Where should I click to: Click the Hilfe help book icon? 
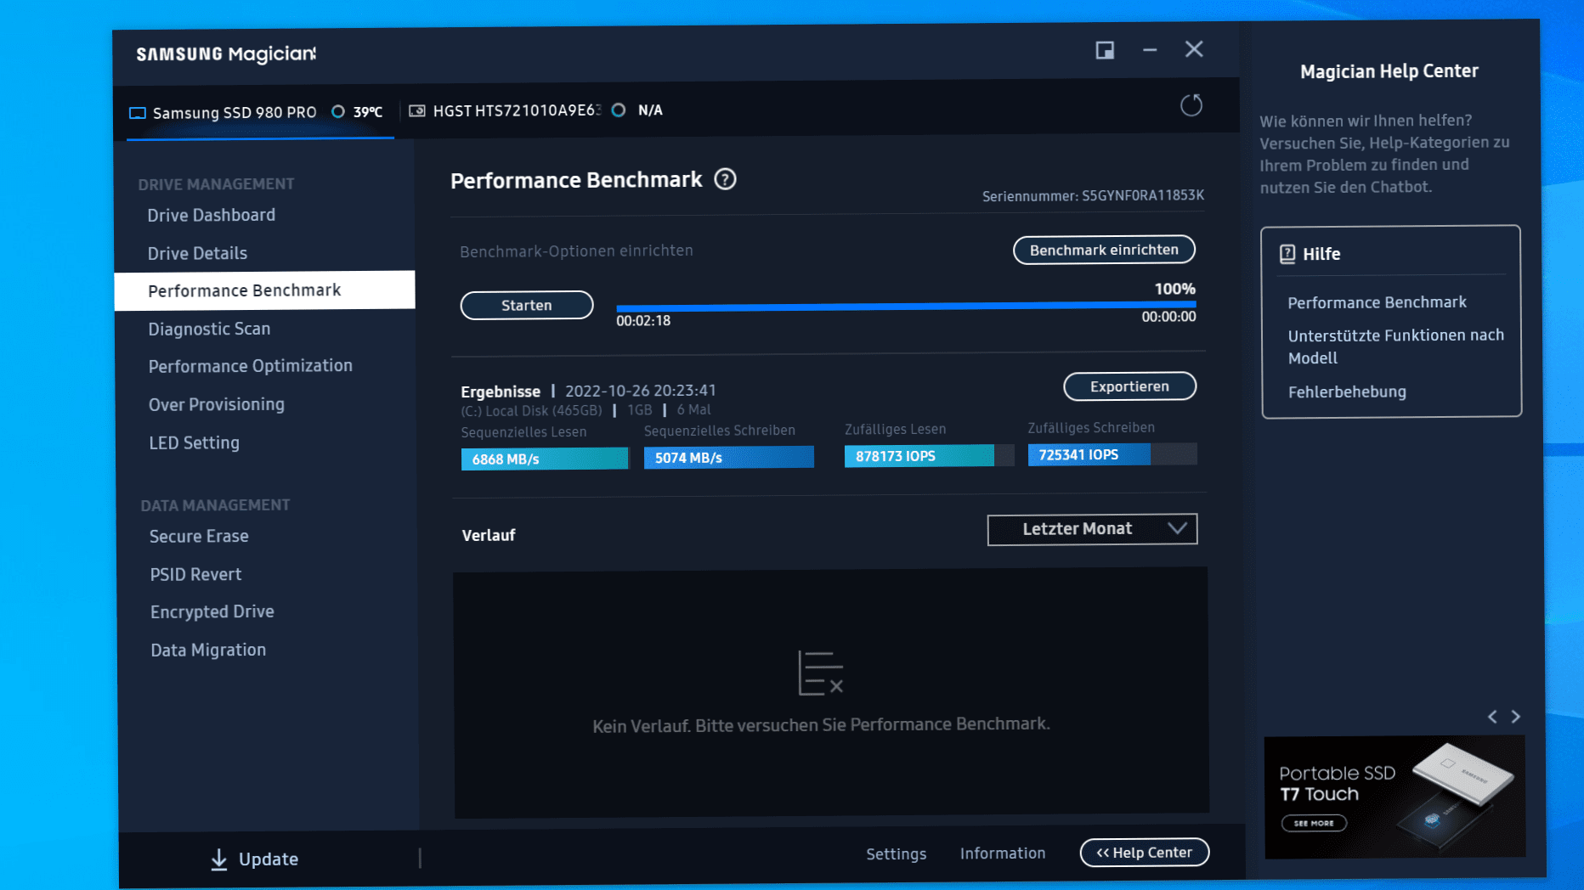(1287, 254)
